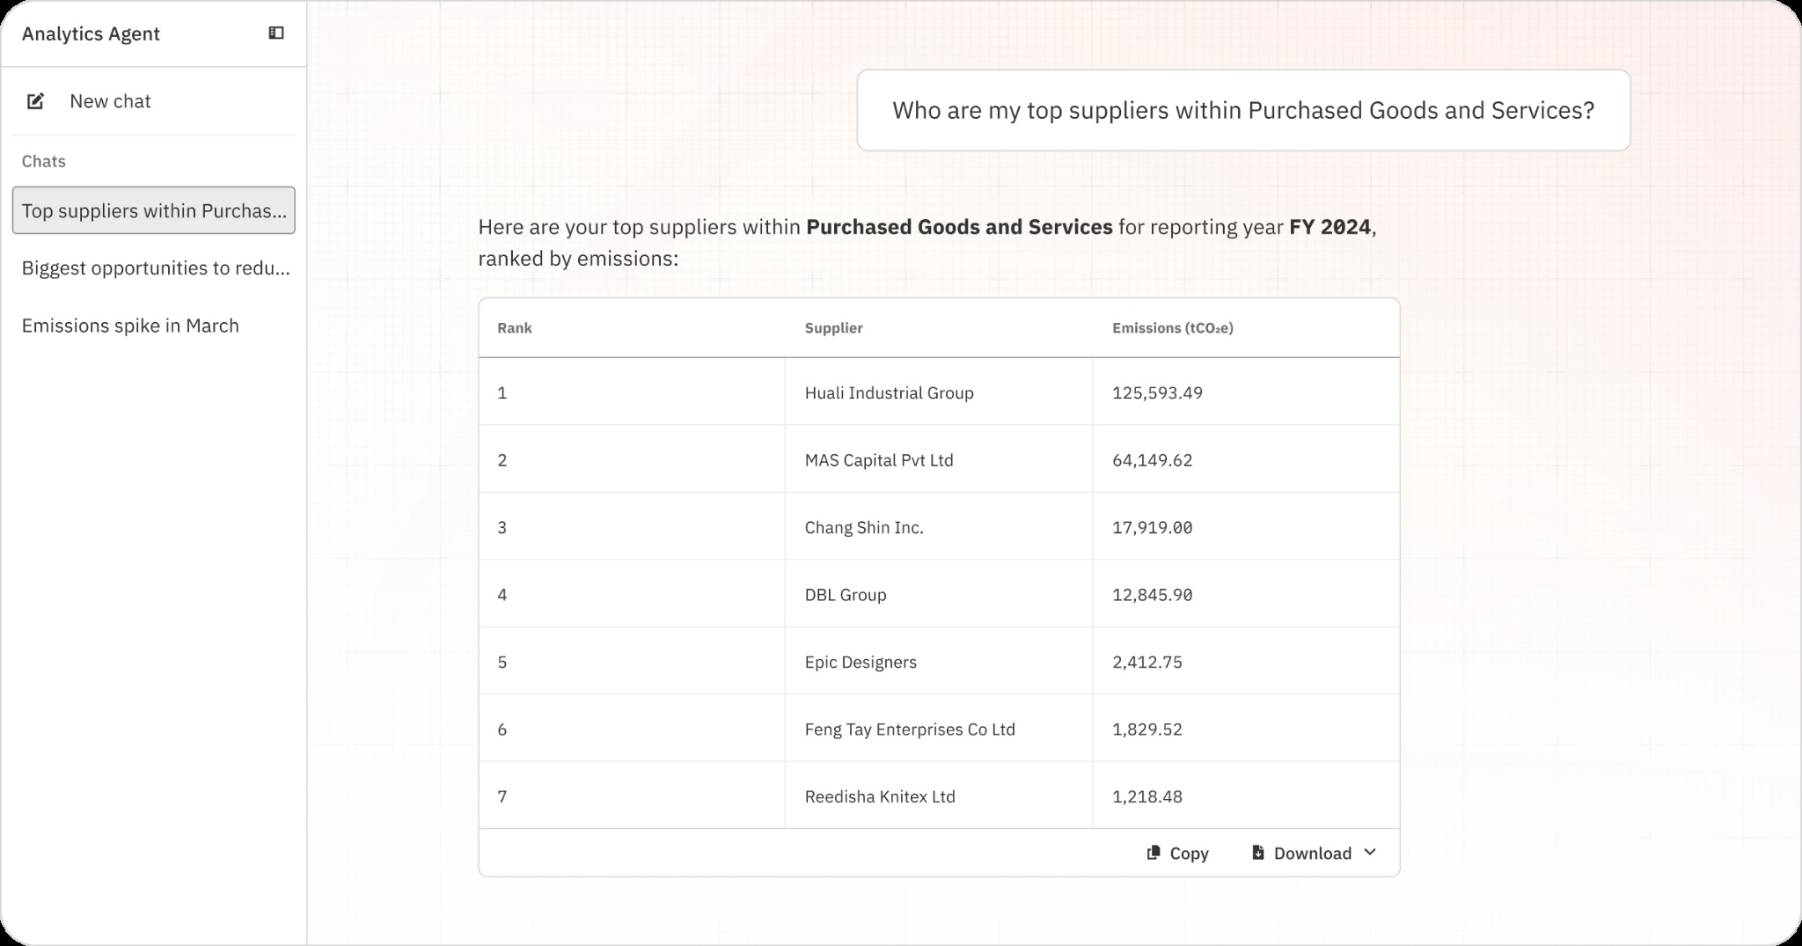Click the New chat pencil icon
Screen dimensions: 1802x946
(x=35, y=101)
